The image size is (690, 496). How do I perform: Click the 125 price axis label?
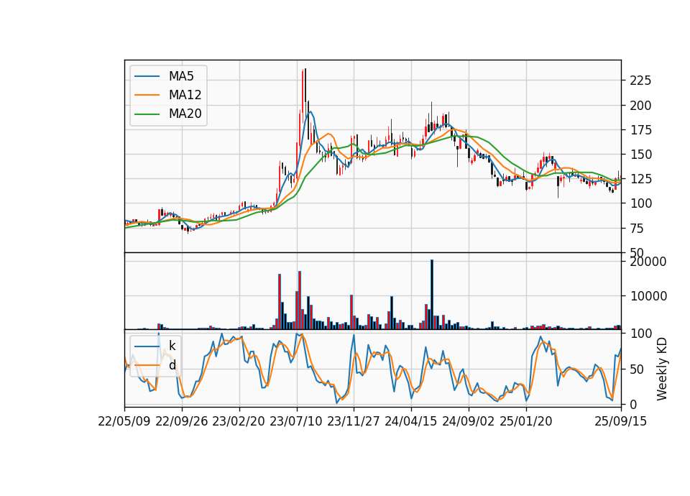point(640,179)
